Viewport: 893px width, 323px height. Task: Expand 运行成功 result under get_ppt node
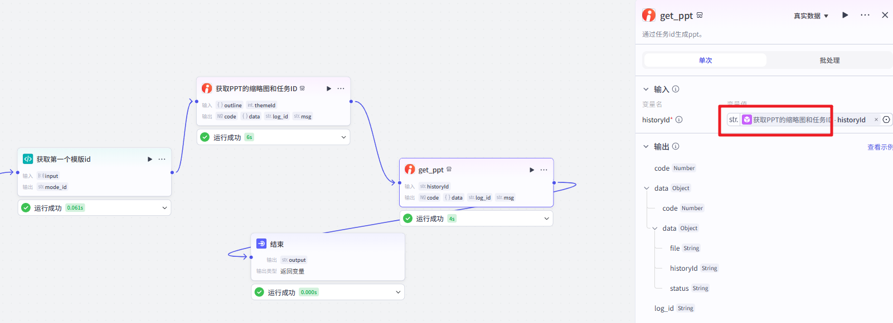pyautogui.click(x=546, y=218)
